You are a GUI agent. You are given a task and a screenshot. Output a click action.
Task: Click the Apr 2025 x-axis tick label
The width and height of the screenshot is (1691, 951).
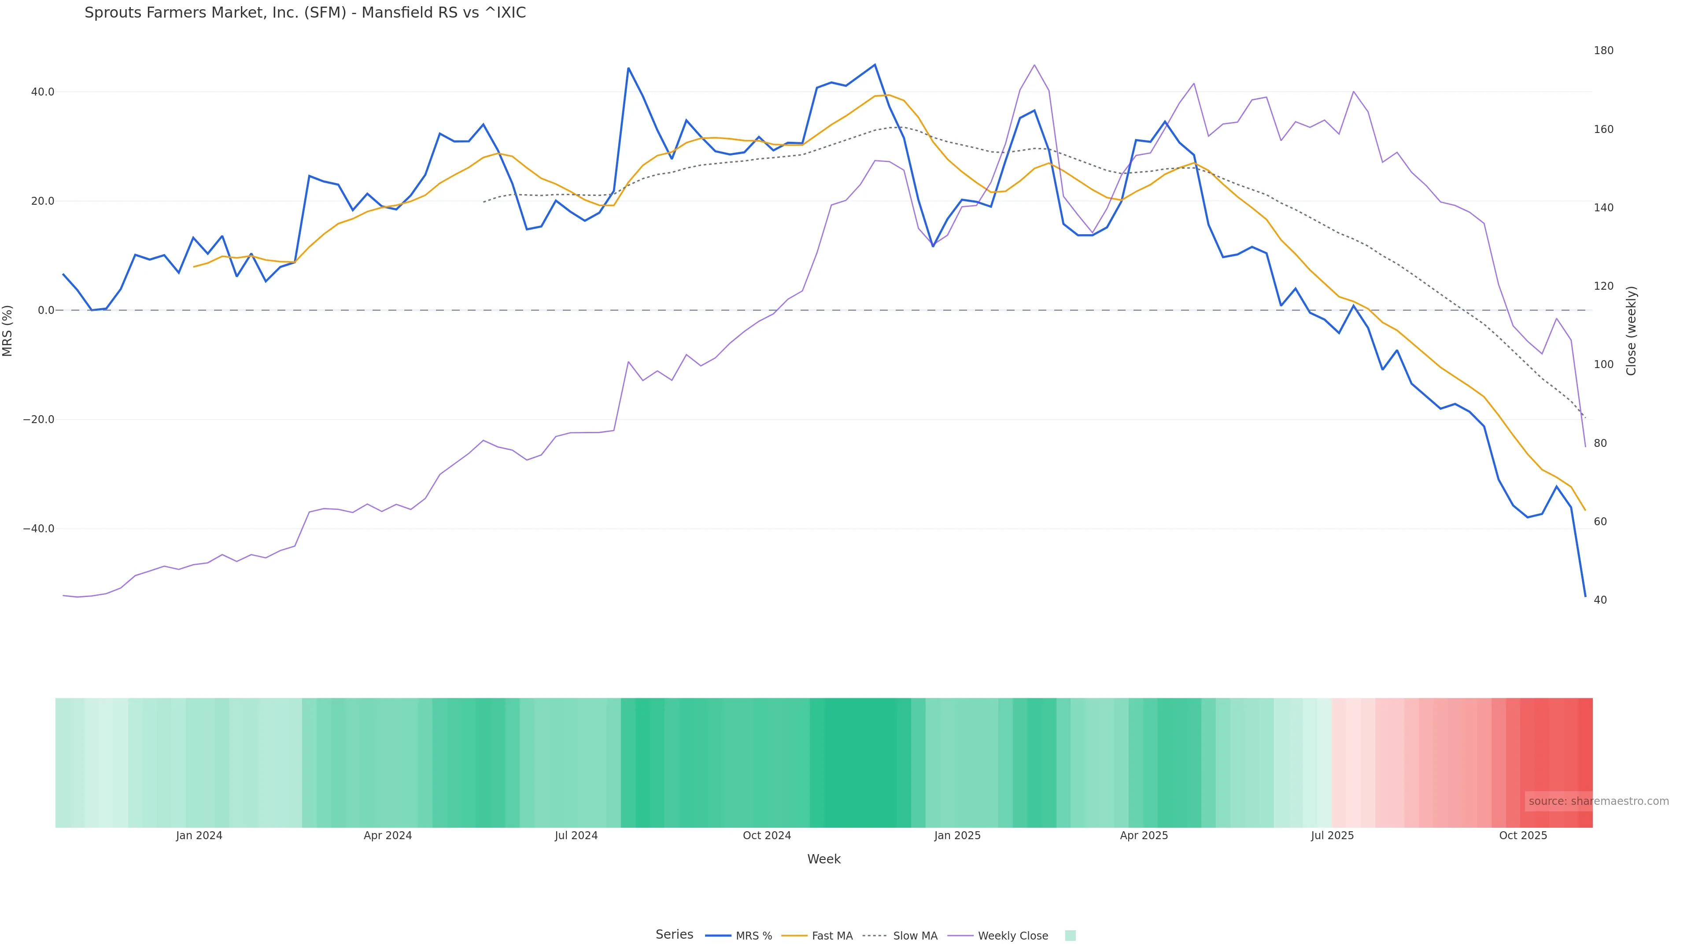[x=1144, y=836]
